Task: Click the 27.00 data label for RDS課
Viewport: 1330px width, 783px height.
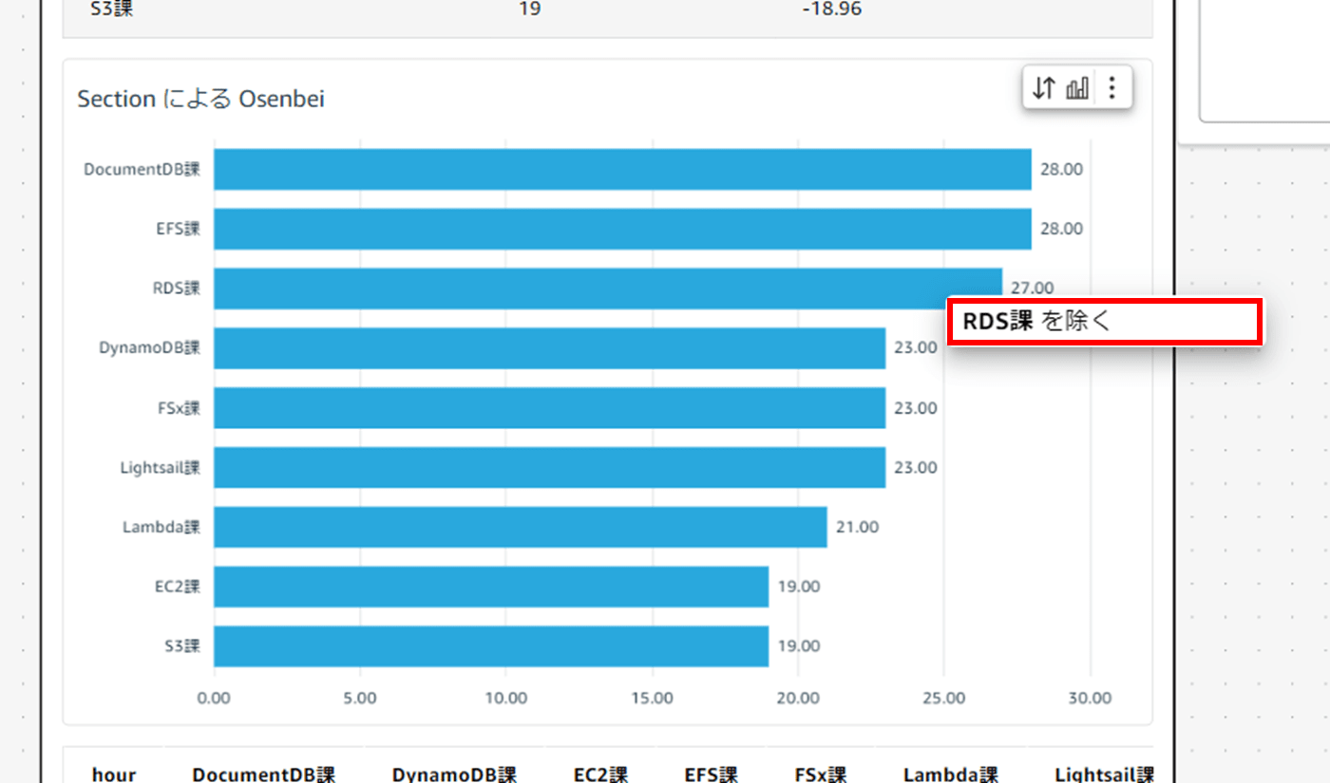Action: click(1032, 288)
